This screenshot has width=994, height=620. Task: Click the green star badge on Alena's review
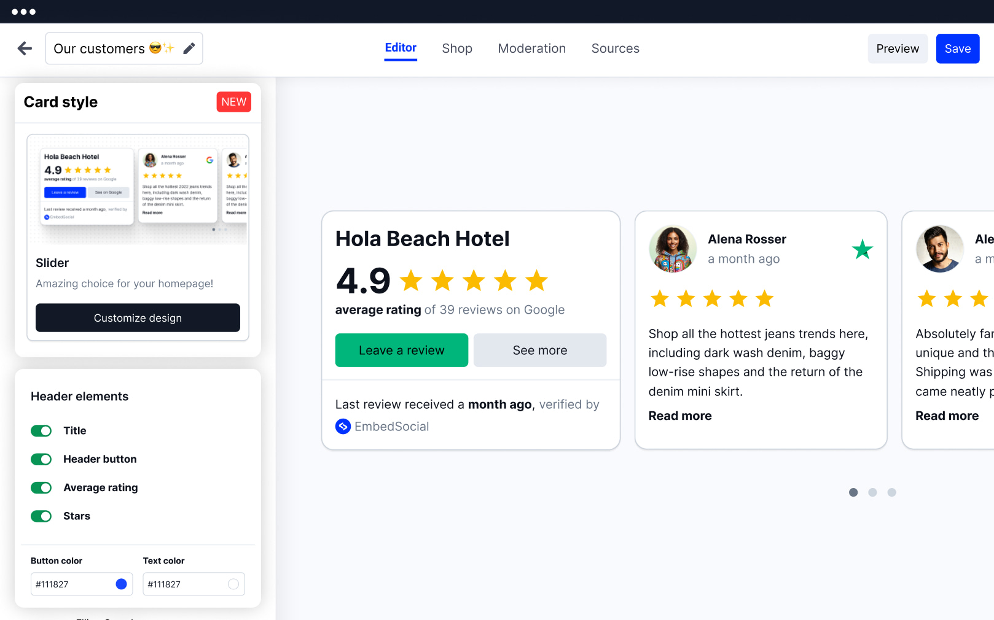tap(862, 249)
